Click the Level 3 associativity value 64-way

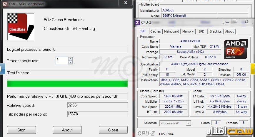(241, 112)
